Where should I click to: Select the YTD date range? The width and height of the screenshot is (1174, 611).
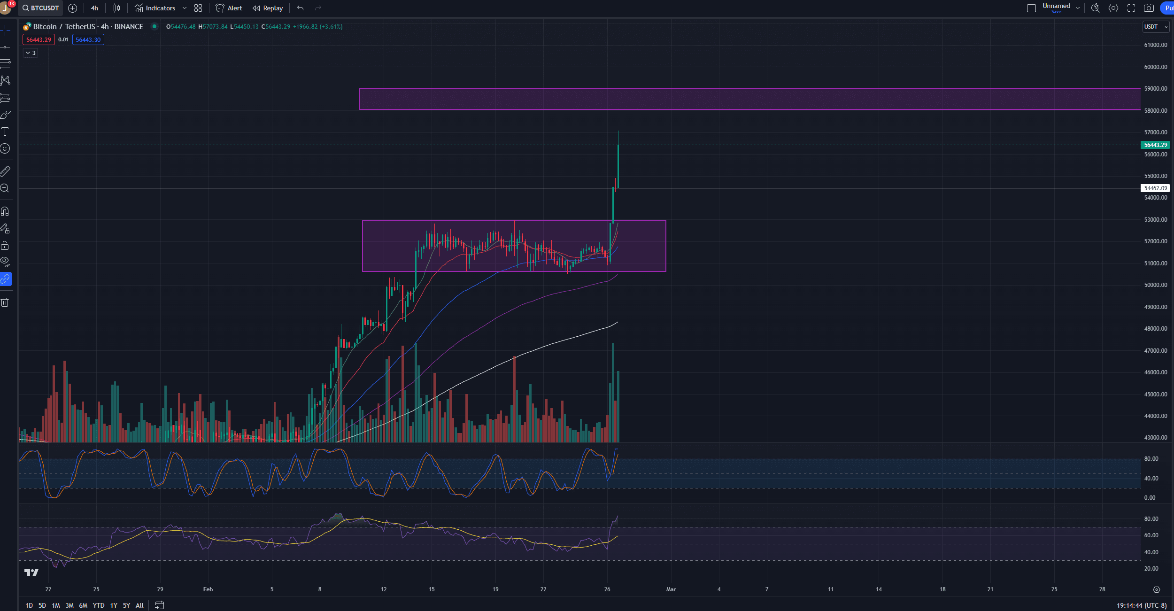99,605
